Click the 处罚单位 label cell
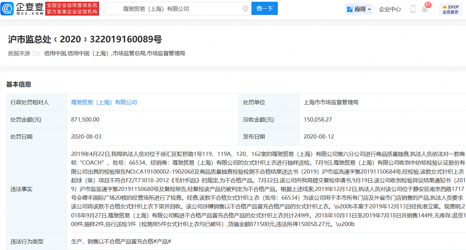The height and width of the screenshot is (250, 466). pos(269,102)
